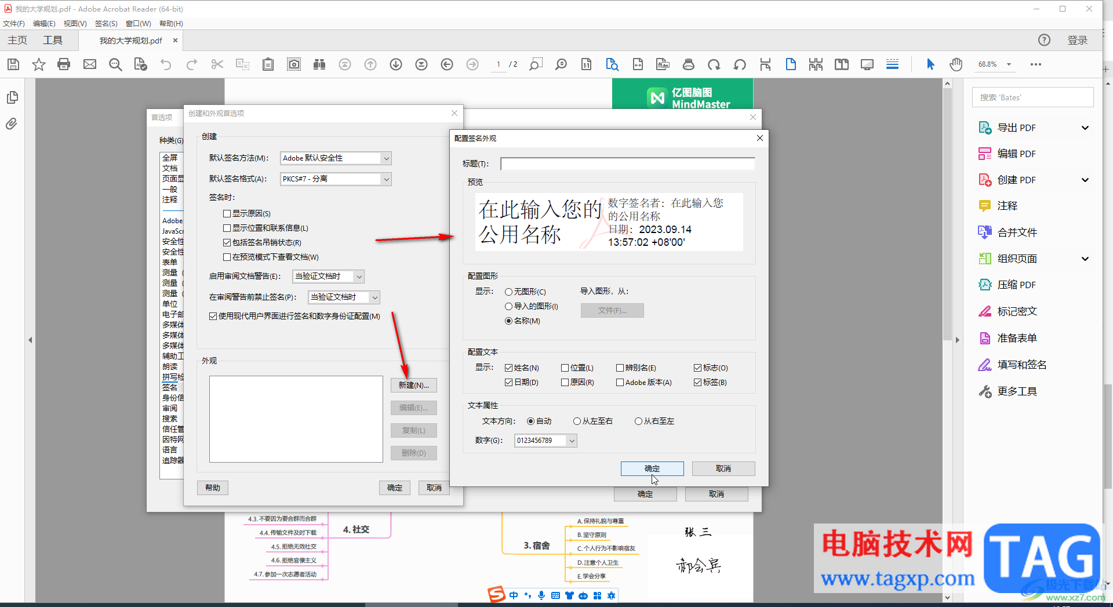Open 注释 tool in right panel

[x=1006, y=206]
